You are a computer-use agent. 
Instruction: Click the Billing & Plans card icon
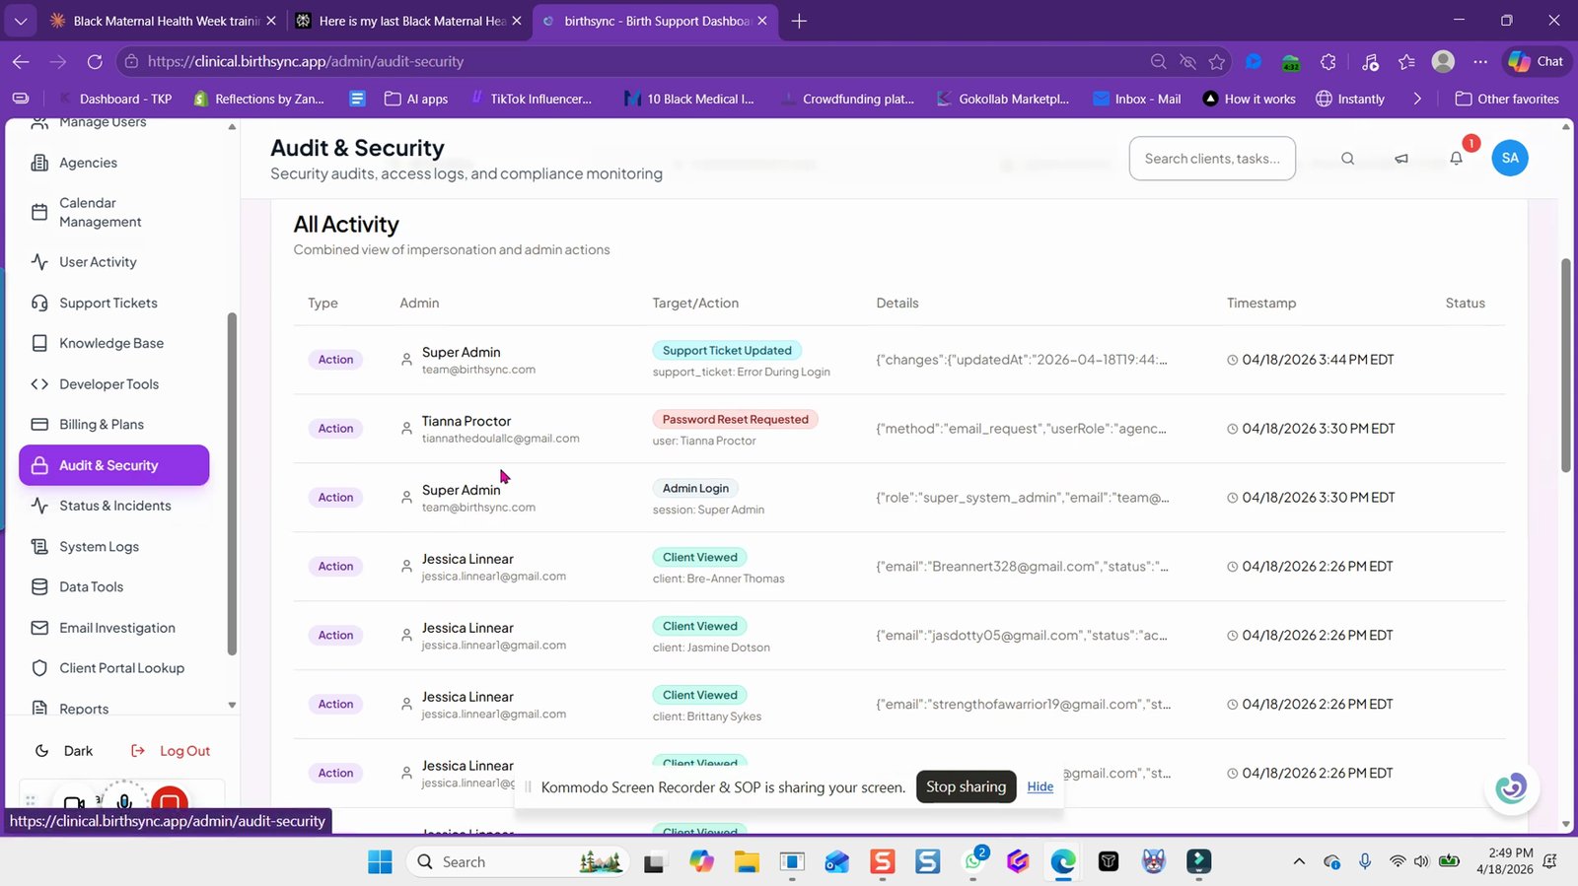39,425
